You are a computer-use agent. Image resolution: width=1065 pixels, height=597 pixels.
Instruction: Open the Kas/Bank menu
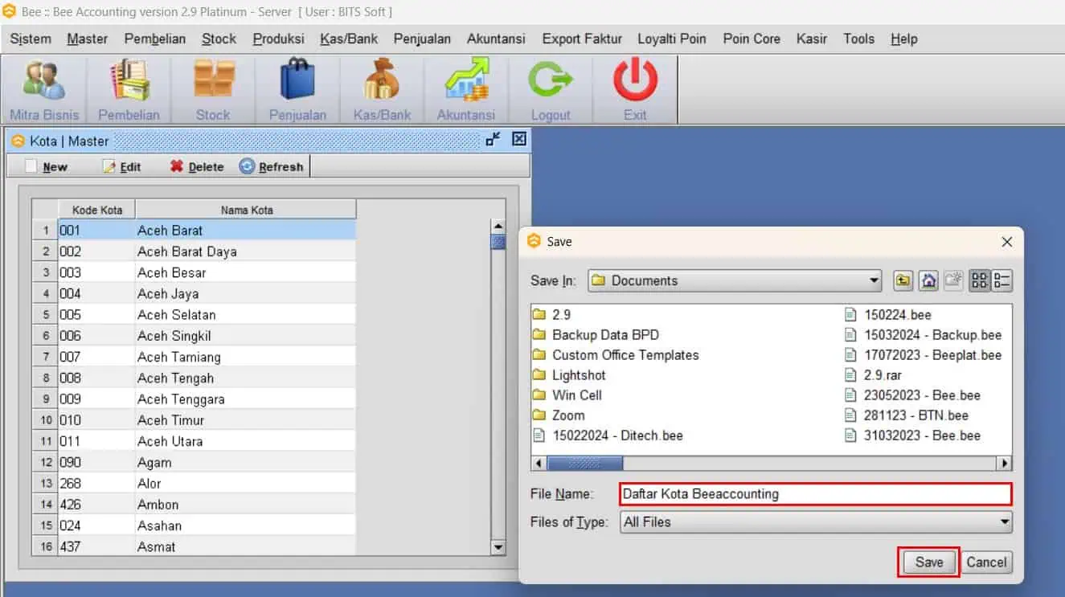coord(349,39)
